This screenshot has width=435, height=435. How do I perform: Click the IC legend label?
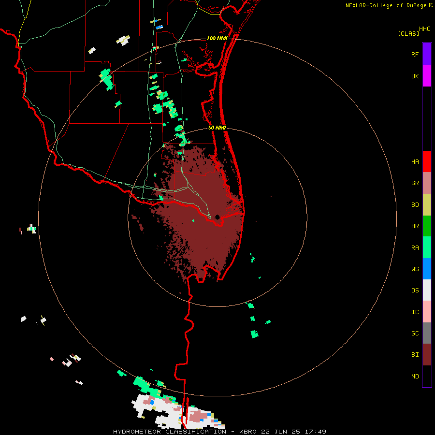click(415, 312)
